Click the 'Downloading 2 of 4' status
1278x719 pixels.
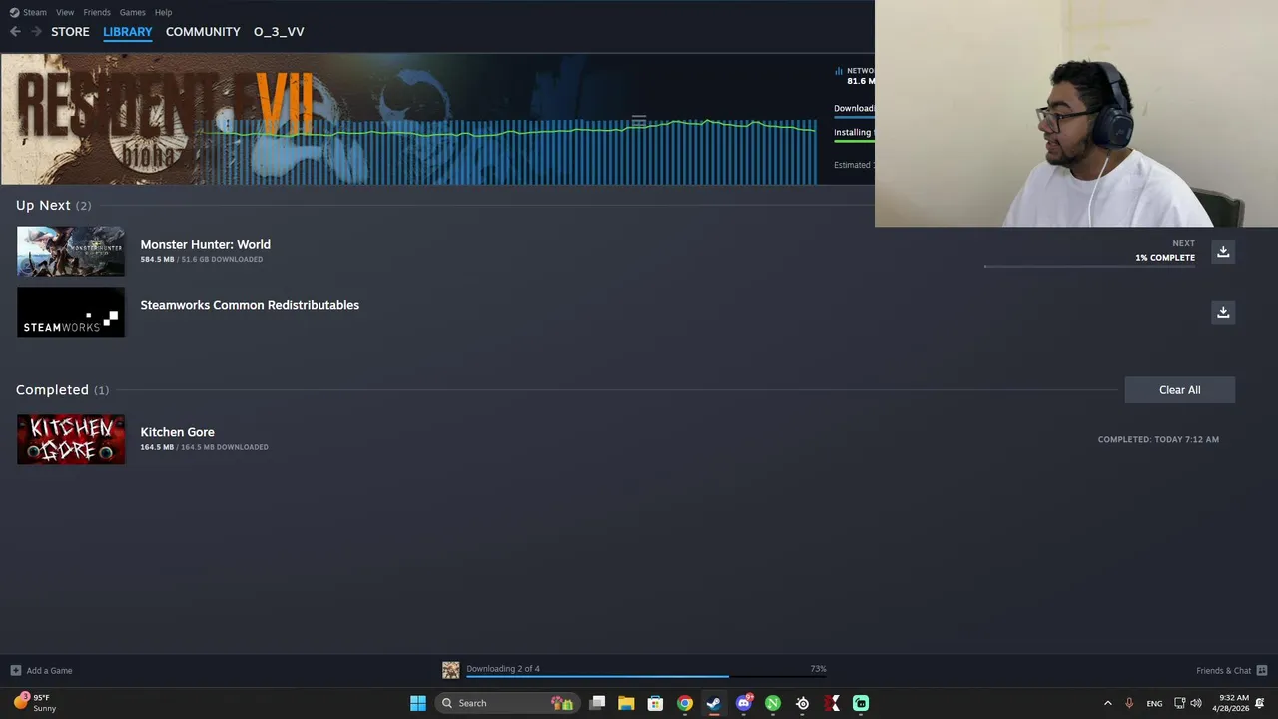click(503, 669)
